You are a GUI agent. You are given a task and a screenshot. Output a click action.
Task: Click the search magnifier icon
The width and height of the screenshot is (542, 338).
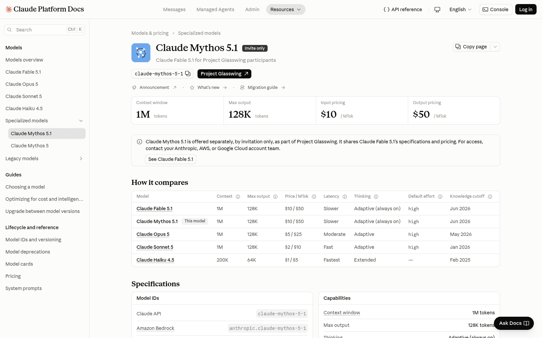pyautogui.click(x=9, y=30)
